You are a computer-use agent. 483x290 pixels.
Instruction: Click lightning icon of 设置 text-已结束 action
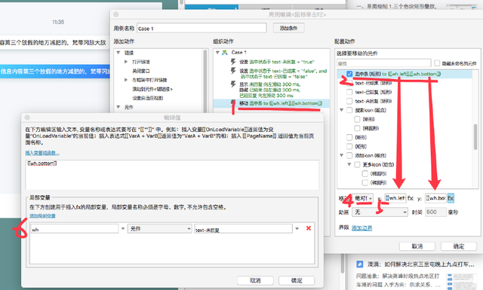pyautogui.click(x=233, y=71)
